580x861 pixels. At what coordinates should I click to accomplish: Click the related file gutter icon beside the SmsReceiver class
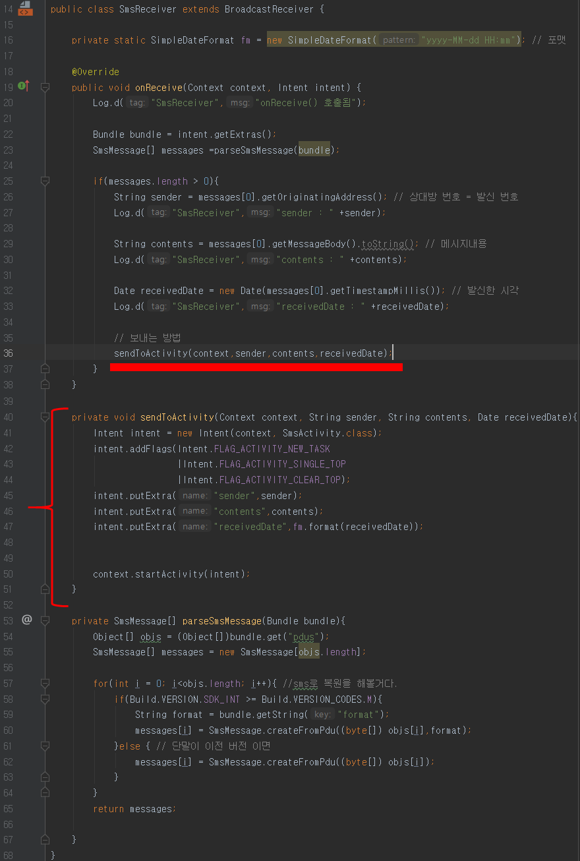pos(25,9)
